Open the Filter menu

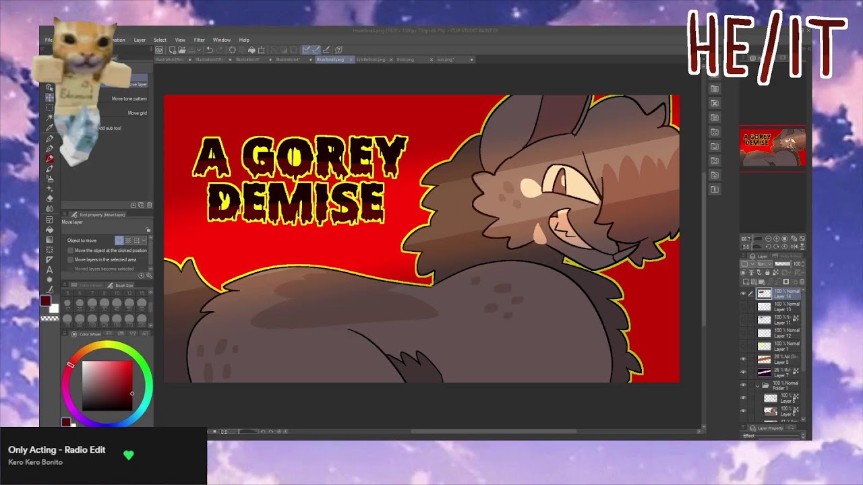[200, 40]
